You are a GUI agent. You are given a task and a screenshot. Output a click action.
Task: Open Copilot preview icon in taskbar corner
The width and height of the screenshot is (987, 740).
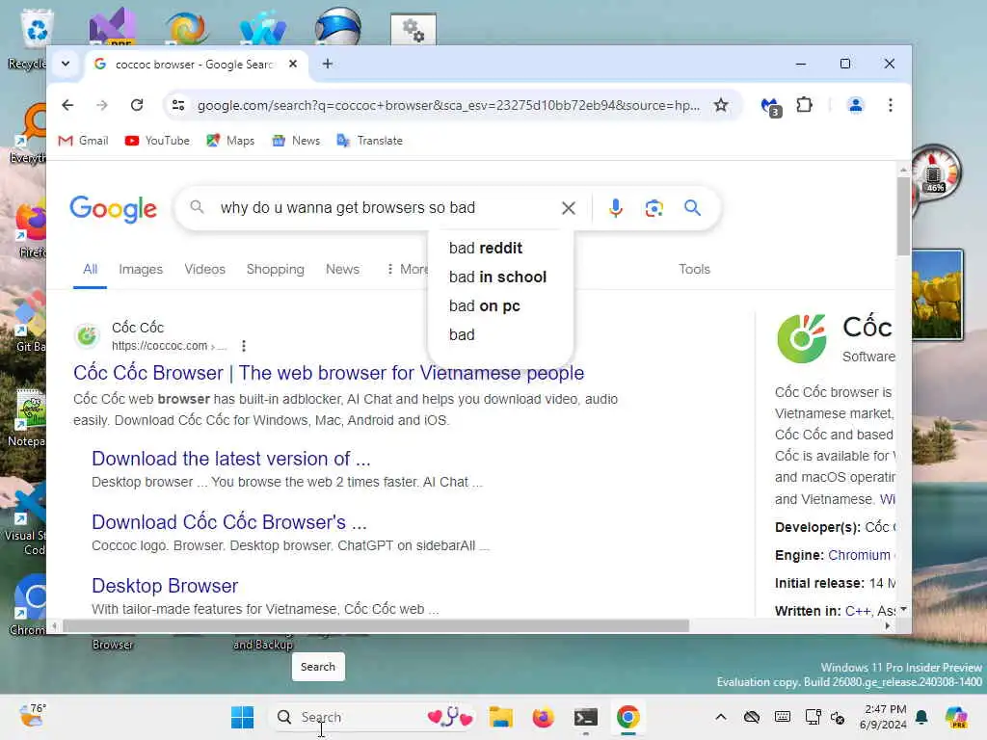(956, 717)
